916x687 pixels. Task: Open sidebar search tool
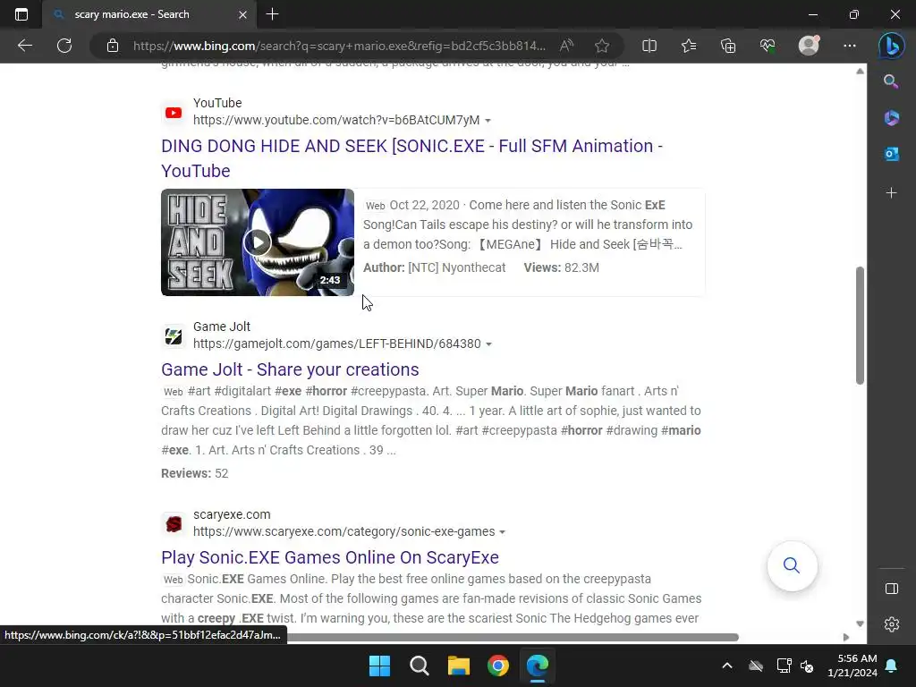tap(891, 81)
